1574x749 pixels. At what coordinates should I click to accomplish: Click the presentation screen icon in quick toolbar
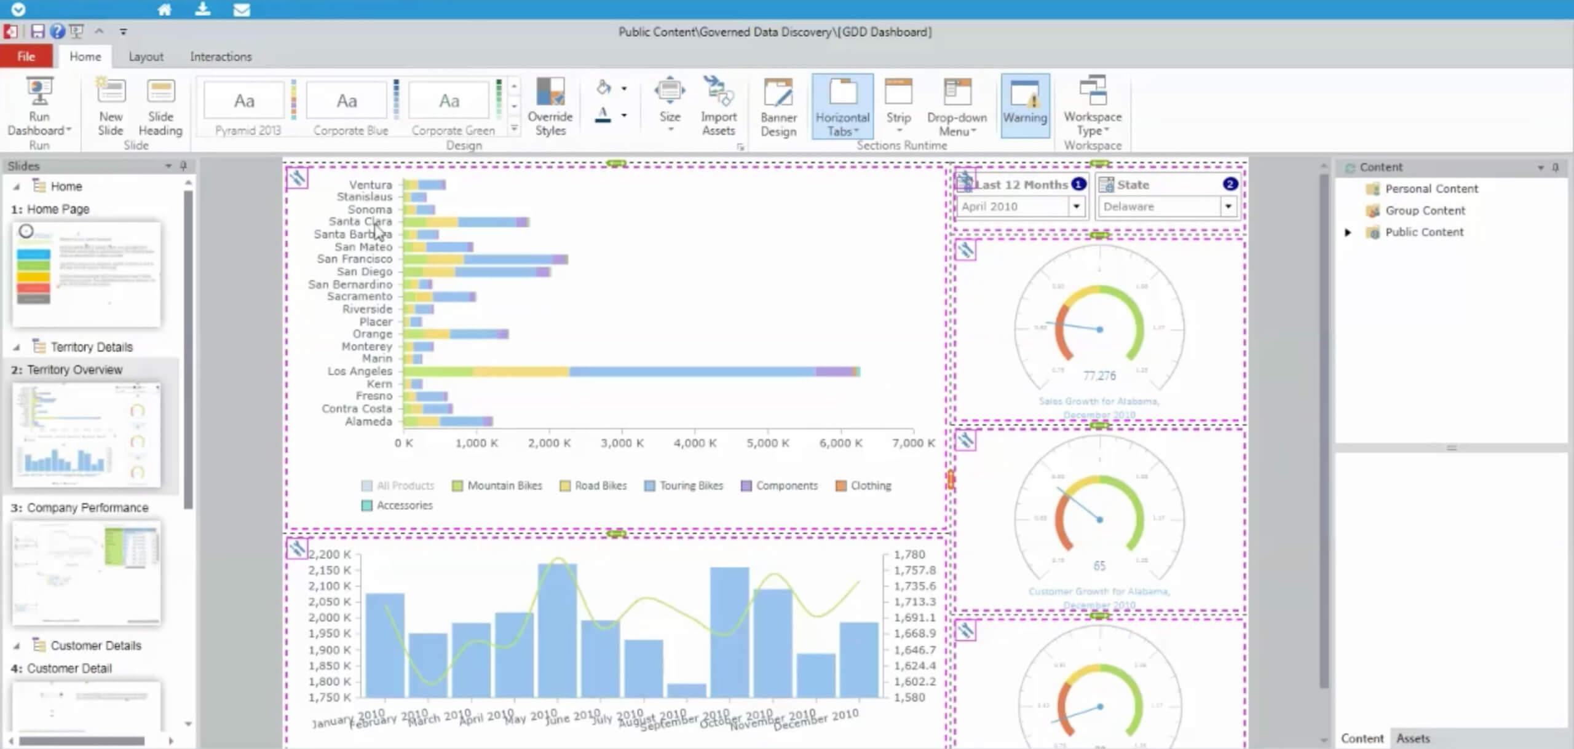(x=76, y=31)
